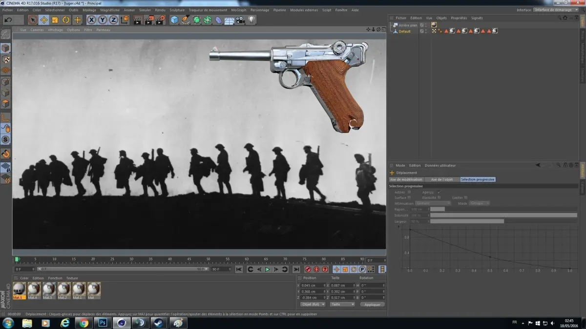Select the Mat.5 material thumbnail

coord(19,290)
